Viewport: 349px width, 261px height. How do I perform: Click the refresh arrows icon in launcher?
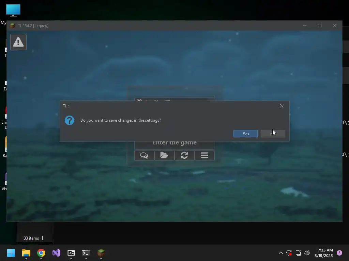coord(184,155)
